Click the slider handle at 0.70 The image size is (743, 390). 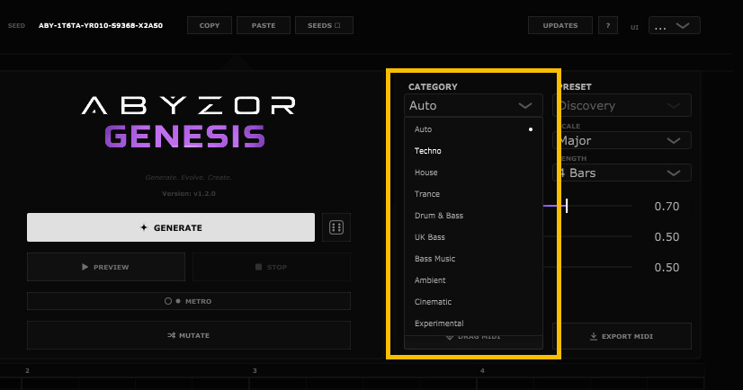[x=567, y=206]
